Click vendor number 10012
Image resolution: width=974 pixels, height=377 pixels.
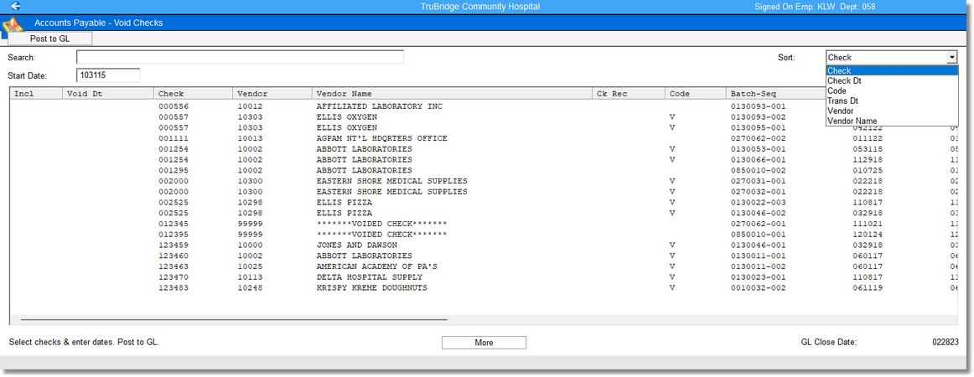[251, 107]
